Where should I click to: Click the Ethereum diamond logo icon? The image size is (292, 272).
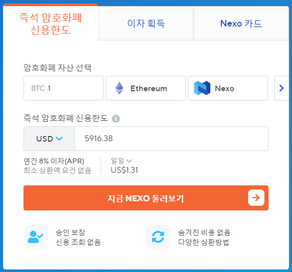[x=119, y=88]
